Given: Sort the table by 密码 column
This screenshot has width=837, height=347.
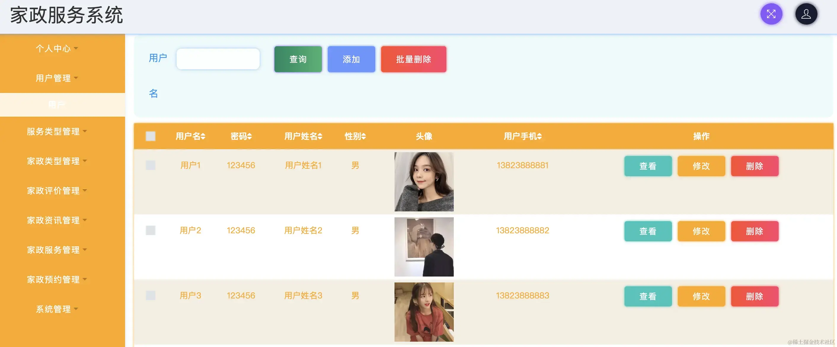Looking at the screenshot, I should click(x=241, y=136).
